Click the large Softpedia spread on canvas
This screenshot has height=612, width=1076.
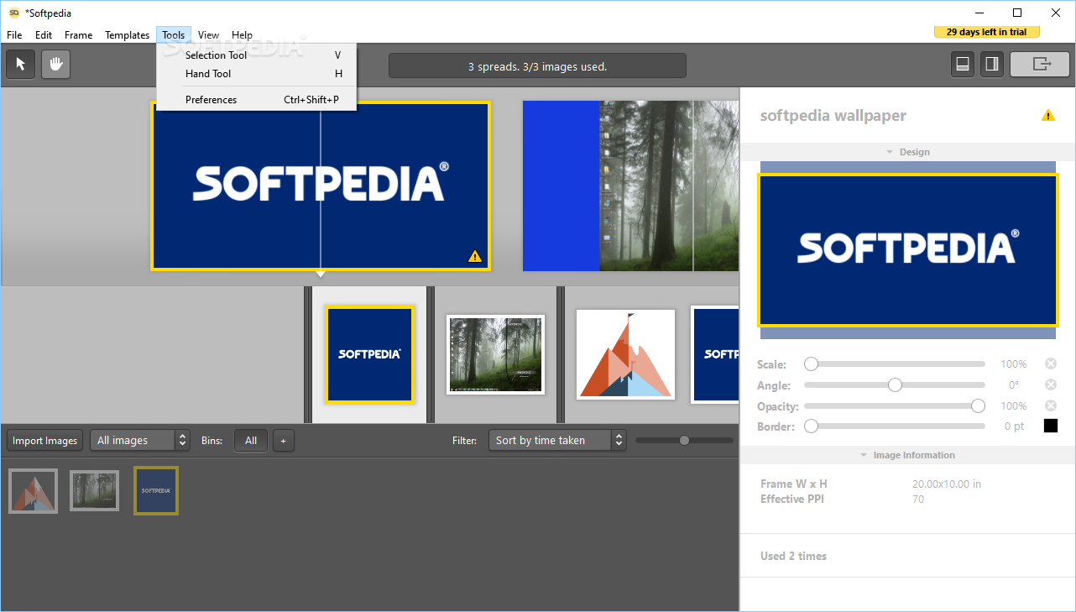tap(321, 186)
